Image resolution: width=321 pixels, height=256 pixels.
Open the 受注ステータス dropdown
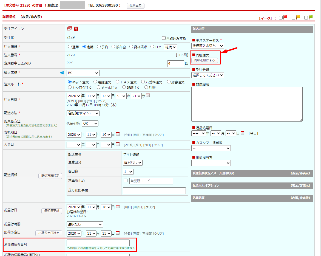[208, 46]
